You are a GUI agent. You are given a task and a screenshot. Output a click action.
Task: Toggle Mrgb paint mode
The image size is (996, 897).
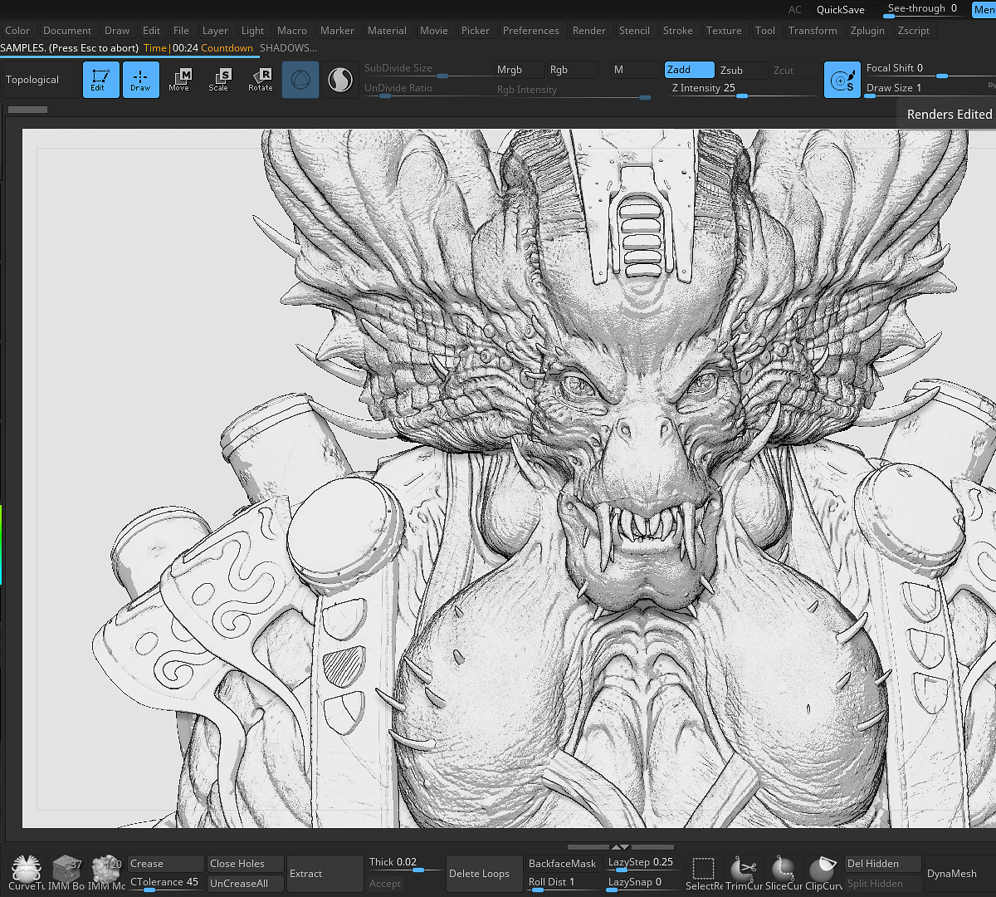click(x=518, y=70)
